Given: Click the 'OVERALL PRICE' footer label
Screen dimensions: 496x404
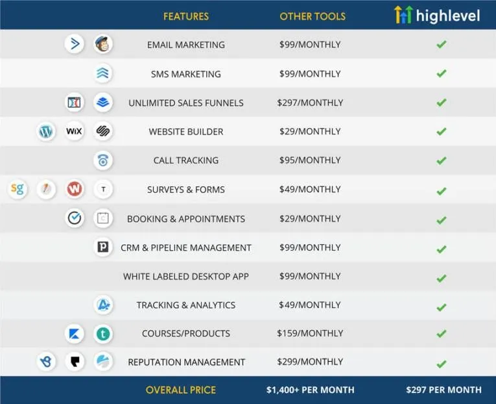Looking at the screenshot, I should pos(181,390).
